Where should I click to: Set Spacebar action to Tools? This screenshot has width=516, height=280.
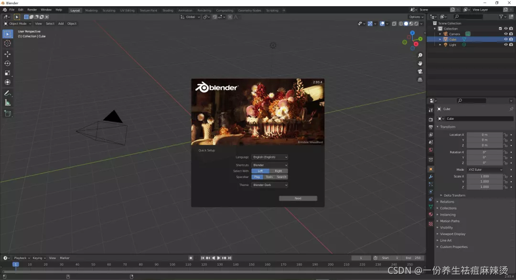[x=269, y=177]
